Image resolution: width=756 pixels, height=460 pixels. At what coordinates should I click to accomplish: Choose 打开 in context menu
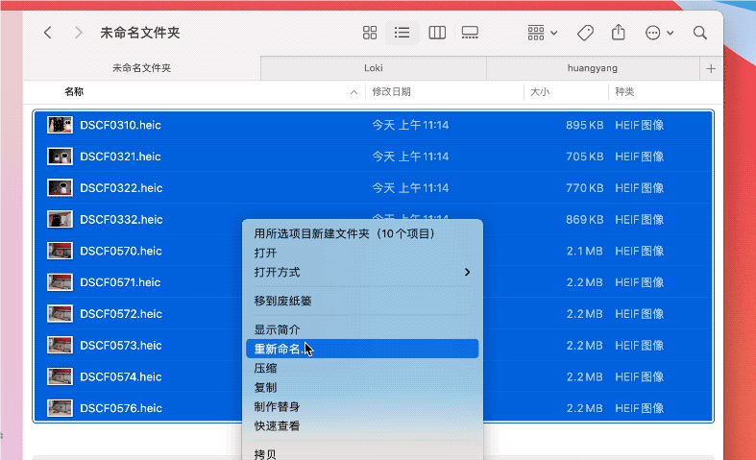(x=362, y=253)
